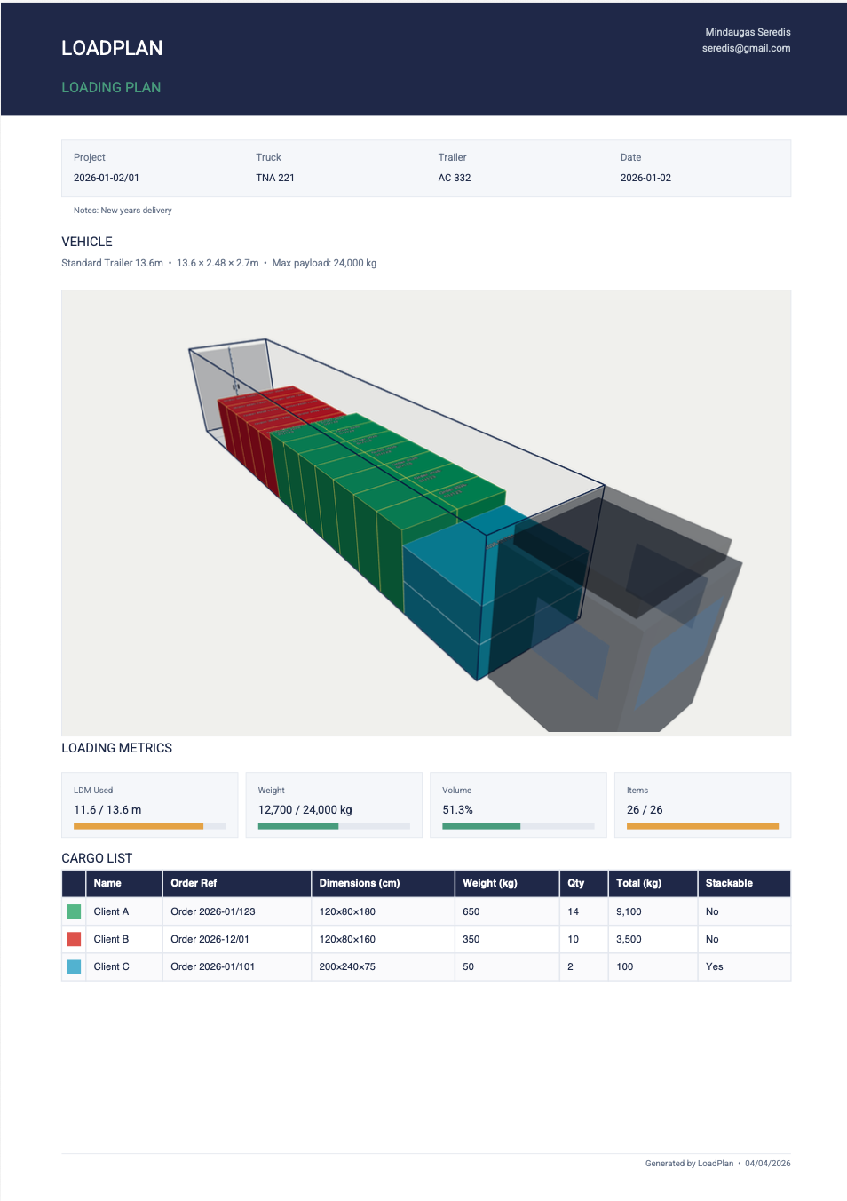Screen dimensions: 847x1201
Task: Click the Volume 51.3% progress bar
Action: (x=481, y=826)
